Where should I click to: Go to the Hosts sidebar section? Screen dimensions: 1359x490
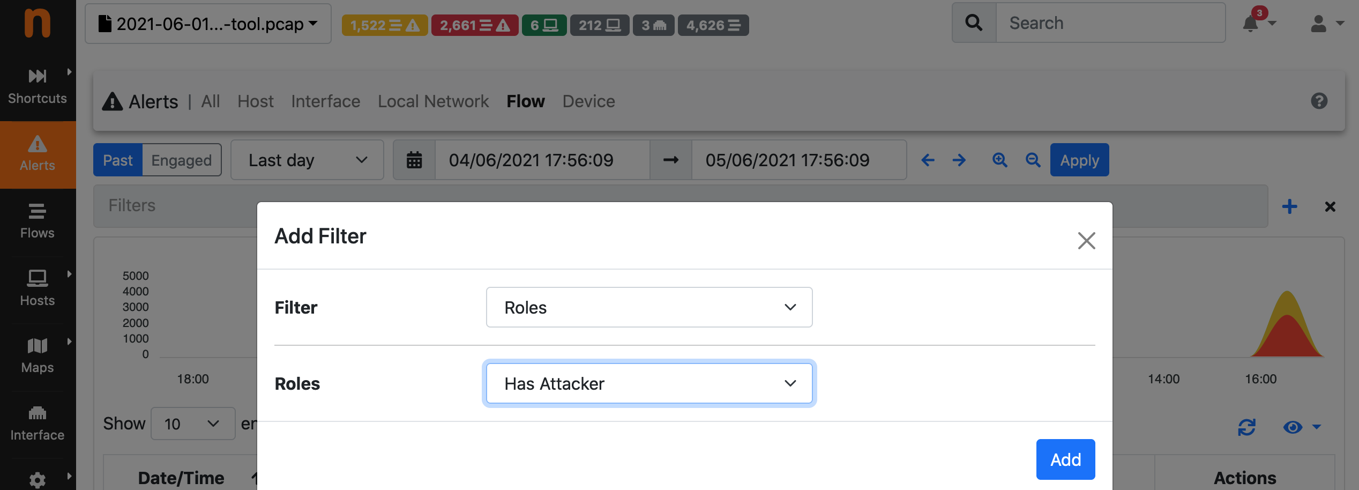click(38, 288)
